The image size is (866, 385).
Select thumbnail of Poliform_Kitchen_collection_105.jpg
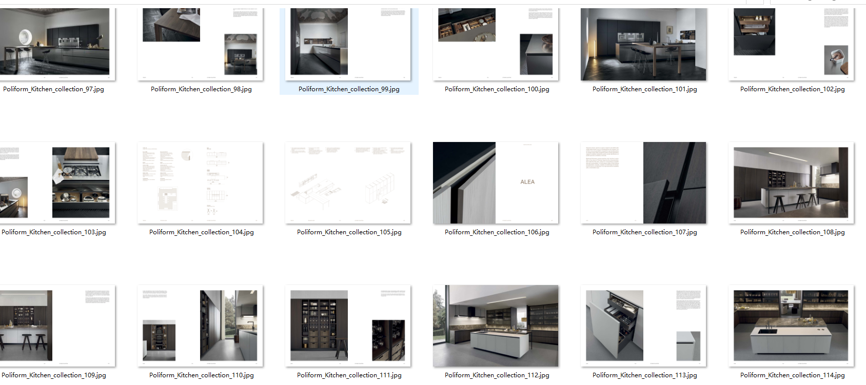click(x=348, y=183)
